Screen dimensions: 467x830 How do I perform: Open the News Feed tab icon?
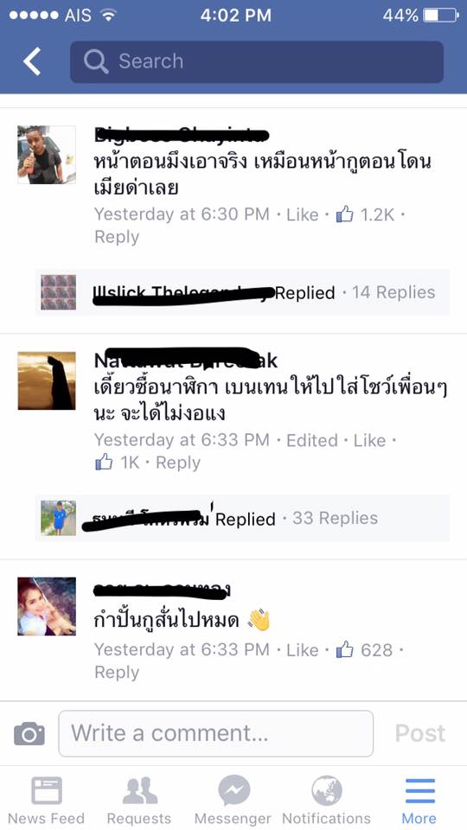[47, 791]
